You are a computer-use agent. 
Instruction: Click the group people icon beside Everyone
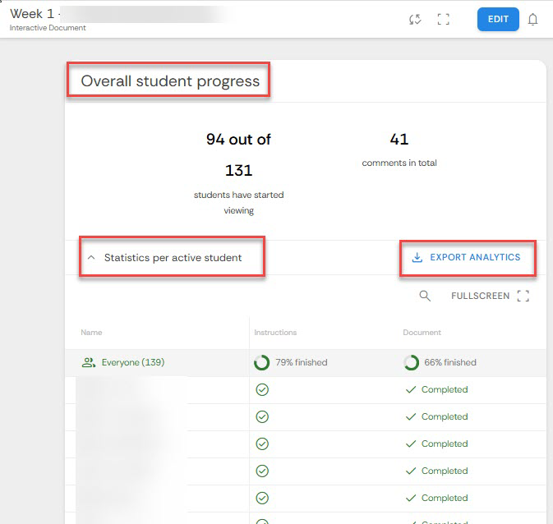pos(89,362)
